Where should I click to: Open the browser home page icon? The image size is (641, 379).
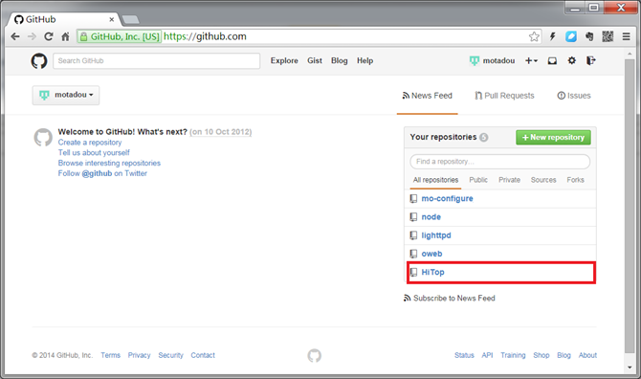[65, 36]
